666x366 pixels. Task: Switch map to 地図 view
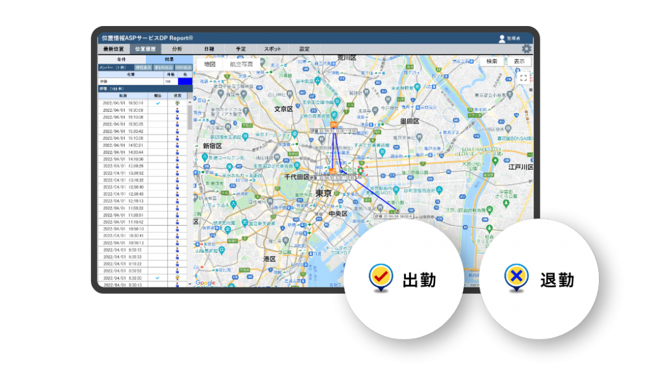[210, 64]
